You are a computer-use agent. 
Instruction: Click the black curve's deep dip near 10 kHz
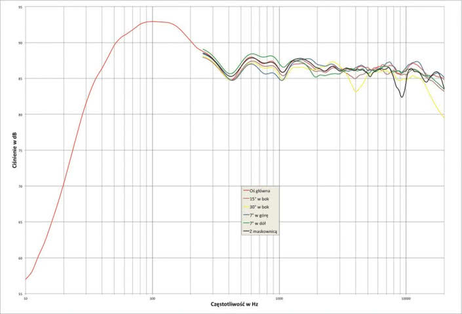pos(402,97)
